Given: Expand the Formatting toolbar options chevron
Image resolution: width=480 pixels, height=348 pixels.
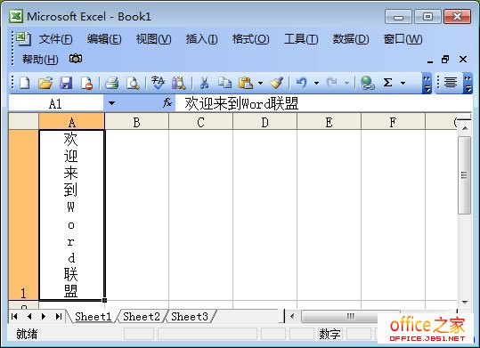Looking at the screenshot, I should pyautogui.click(x=468, y=83).
